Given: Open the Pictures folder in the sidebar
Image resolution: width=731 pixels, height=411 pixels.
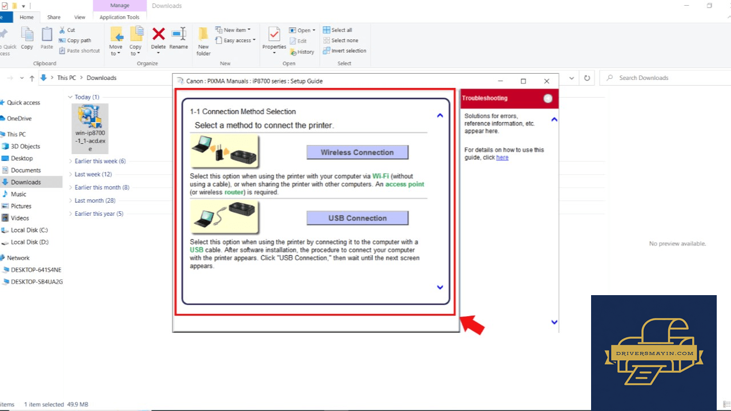Looking at the screenshot, I should [x=21, y=207].
